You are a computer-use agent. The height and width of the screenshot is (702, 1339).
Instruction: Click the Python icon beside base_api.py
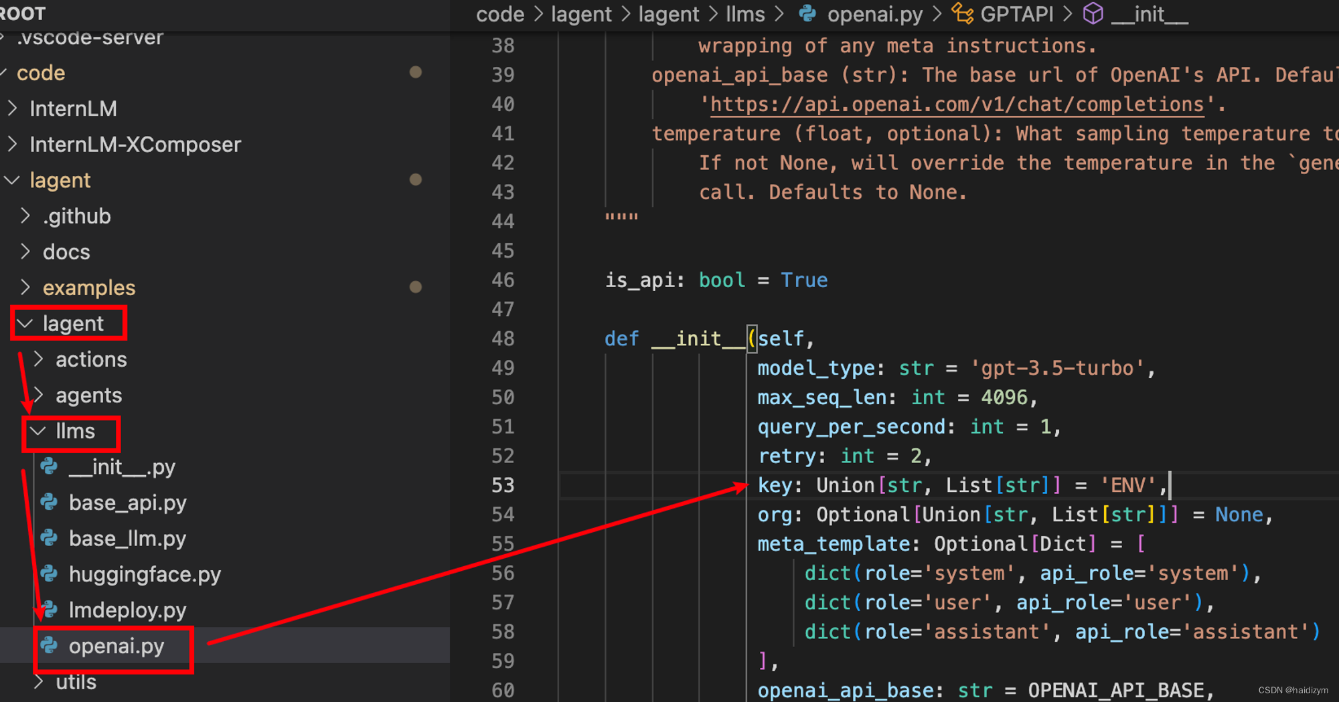click(49, 502)
